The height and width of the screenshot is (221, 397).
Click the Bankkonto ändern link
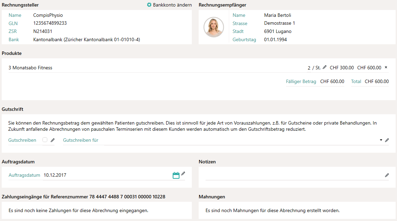pos(172,5)
